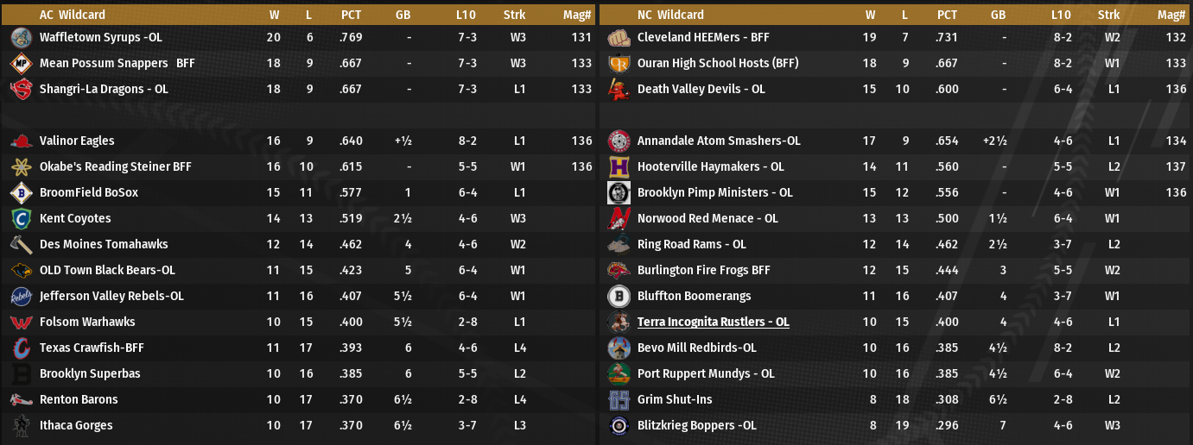Sort NC Wildcard table by Strk header
The image size is (1193, 445).
point(1108,15)
